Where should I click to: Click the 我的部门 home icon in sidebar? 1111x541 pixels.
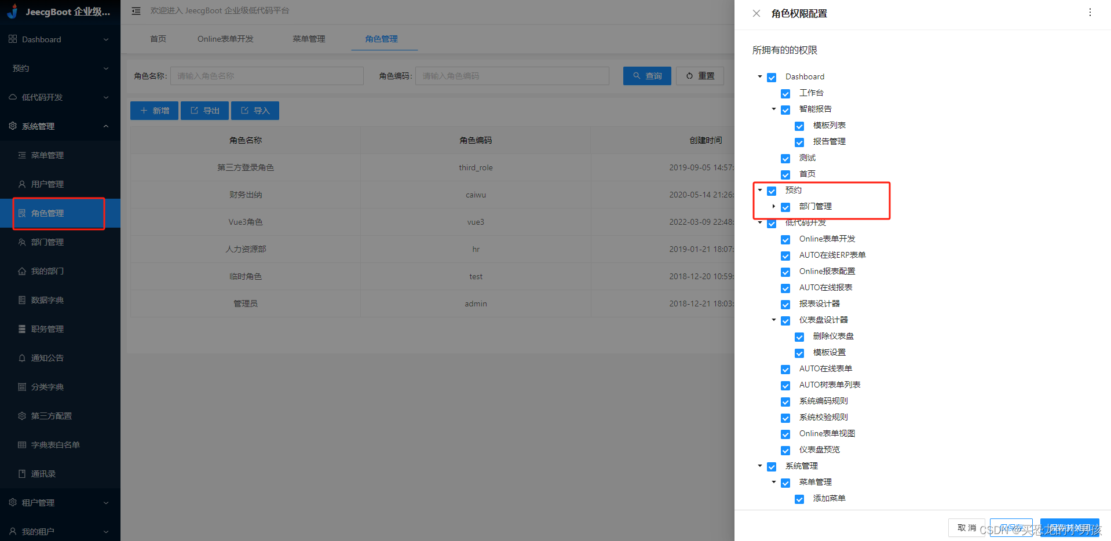22,270
